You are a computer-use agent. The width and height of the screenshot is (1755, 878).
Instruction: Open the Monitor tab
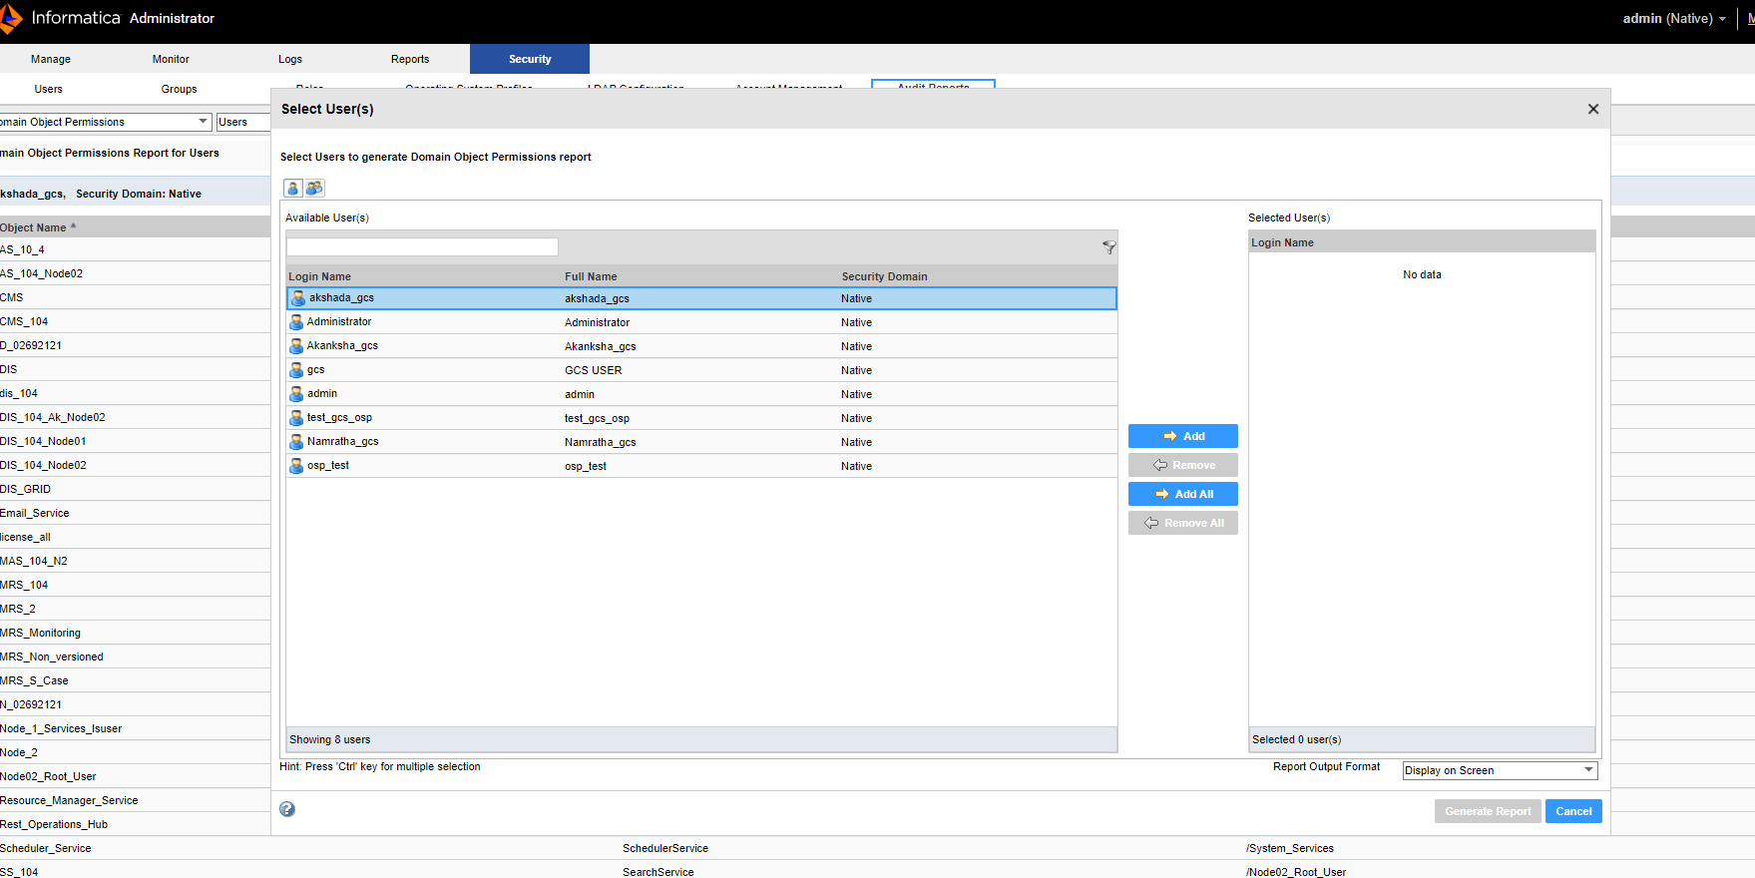pos(171,59)
